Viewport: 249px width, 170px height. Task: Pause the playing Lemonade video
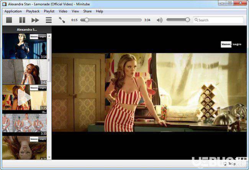(x=22, y=20)
